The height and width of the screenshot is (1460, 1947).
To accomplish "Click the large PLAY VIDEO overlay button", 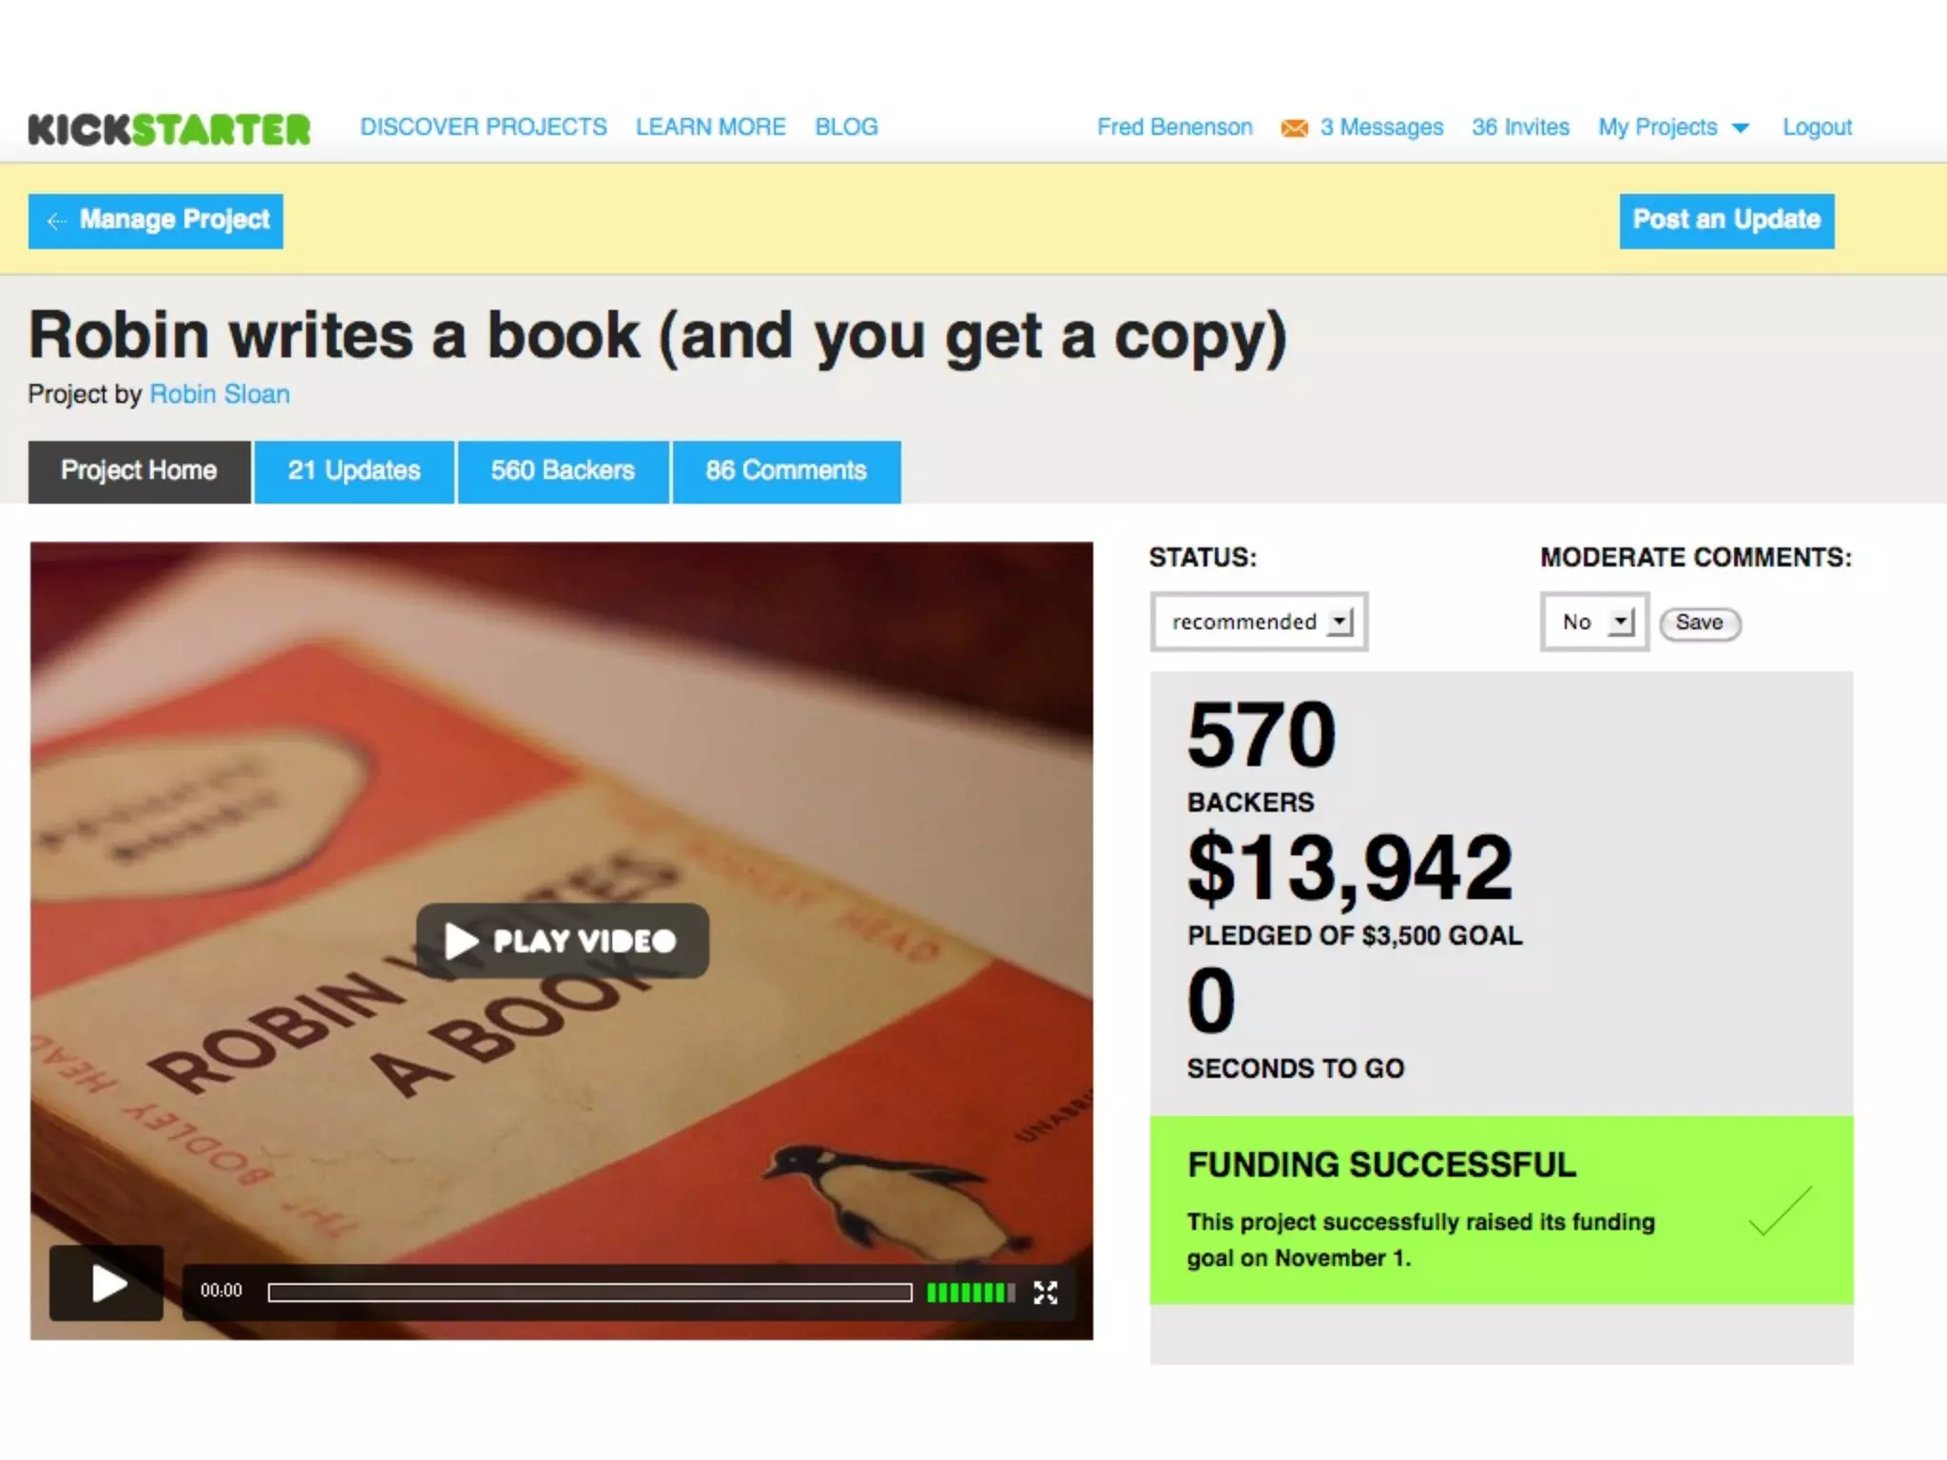I will [x=563, y=941].
